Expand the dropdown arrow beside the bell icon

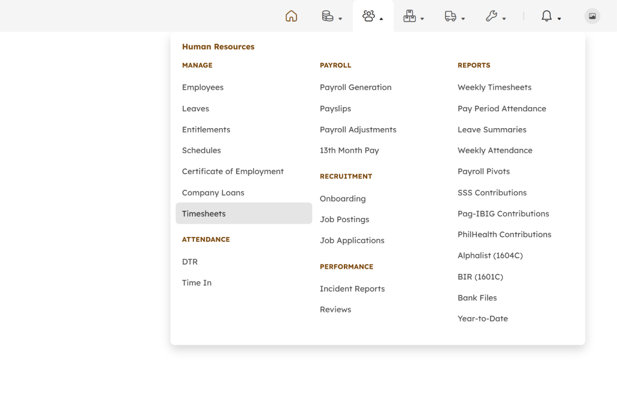click(x=559, y=19)
